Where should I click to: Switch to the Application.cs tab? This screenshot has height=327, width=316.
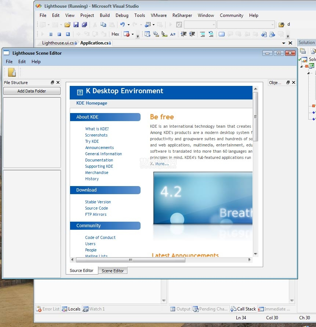[95, 43]
